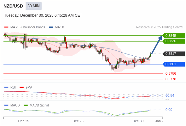Click the NZD/USD pair title
The height and width of the screenshot is (126, 186).
[x=13, y=6]
